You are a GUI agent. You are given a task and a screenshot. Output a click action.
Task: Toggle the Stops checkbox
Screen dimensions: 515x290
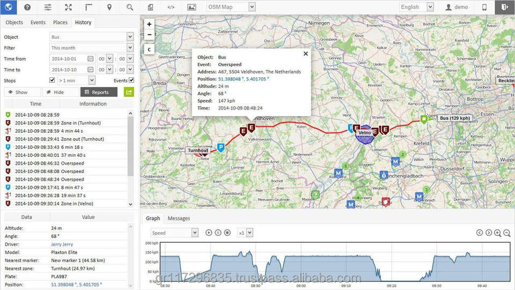click(x=52, y=80)
